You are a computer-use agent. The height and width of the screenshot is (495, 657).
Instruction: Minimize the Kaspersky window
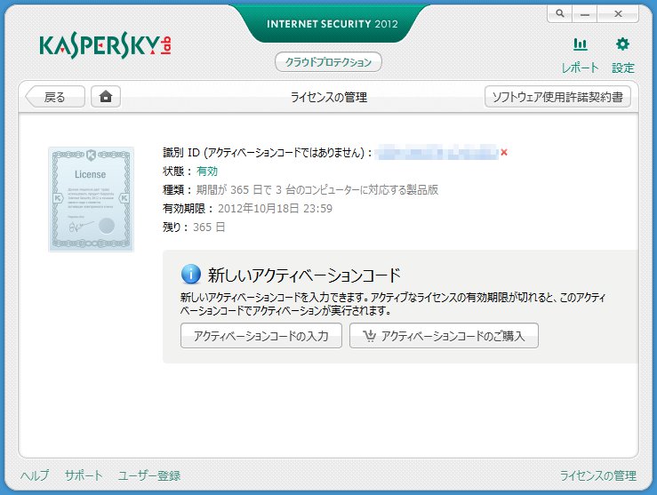point(585,13)
